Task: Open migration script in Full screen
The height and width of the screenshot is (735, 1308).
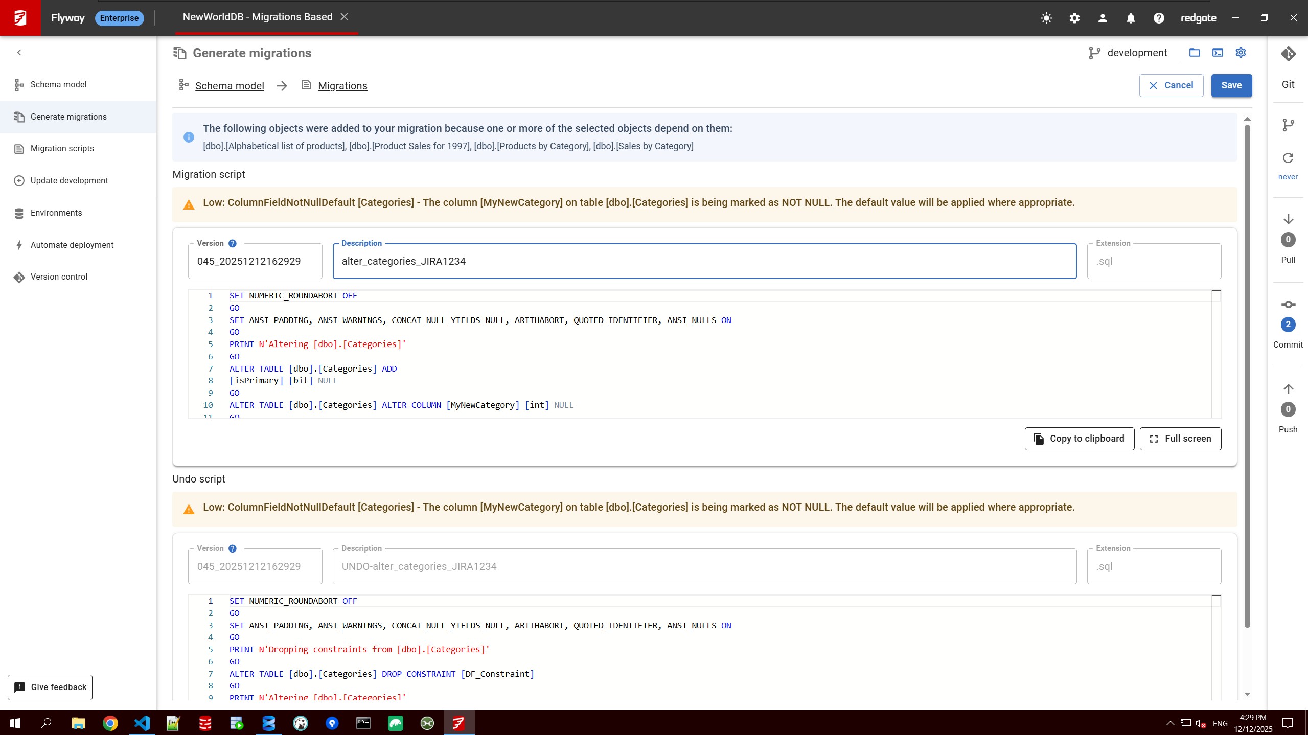Action: [x=1180, y=438]
